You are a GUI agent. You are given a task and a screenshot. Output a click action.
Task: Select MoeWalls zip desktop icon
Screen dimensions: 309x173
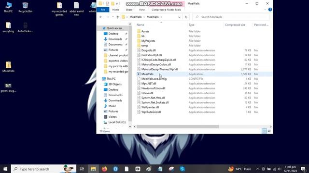click(x=8, y=67)
